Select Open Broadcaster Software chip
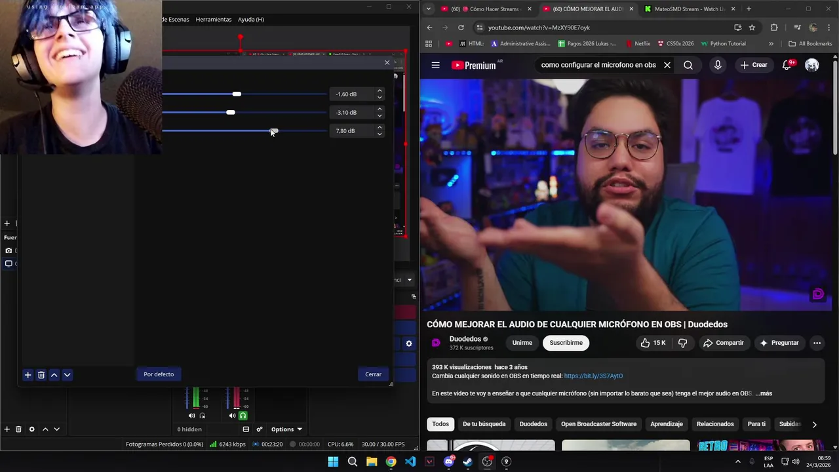This screenshot has width=839, height=472. pyautogui.click(x=598, y=424)
